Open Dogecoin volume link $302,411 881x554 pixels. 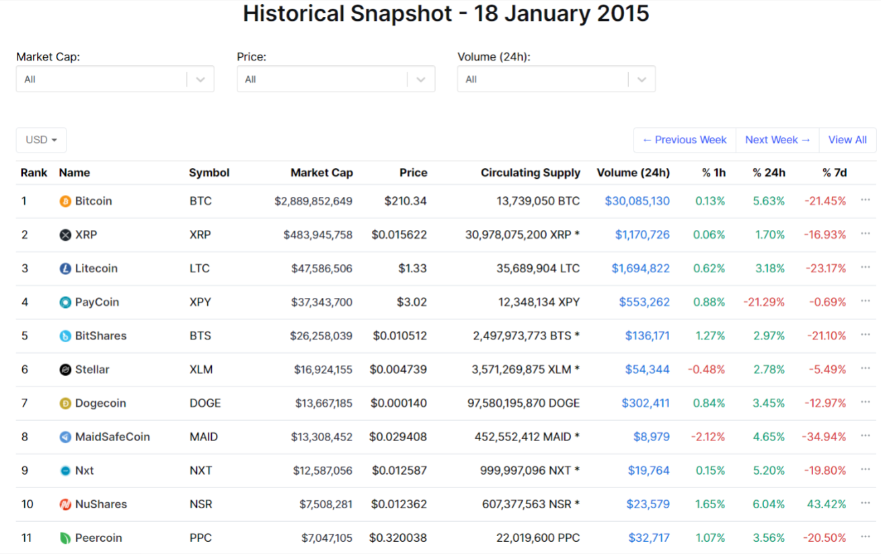pos(646,403)
